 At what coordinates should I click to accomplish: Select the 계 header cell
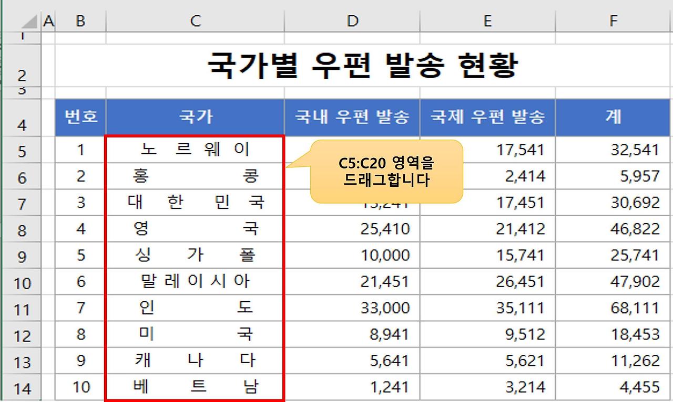(613, 118)
